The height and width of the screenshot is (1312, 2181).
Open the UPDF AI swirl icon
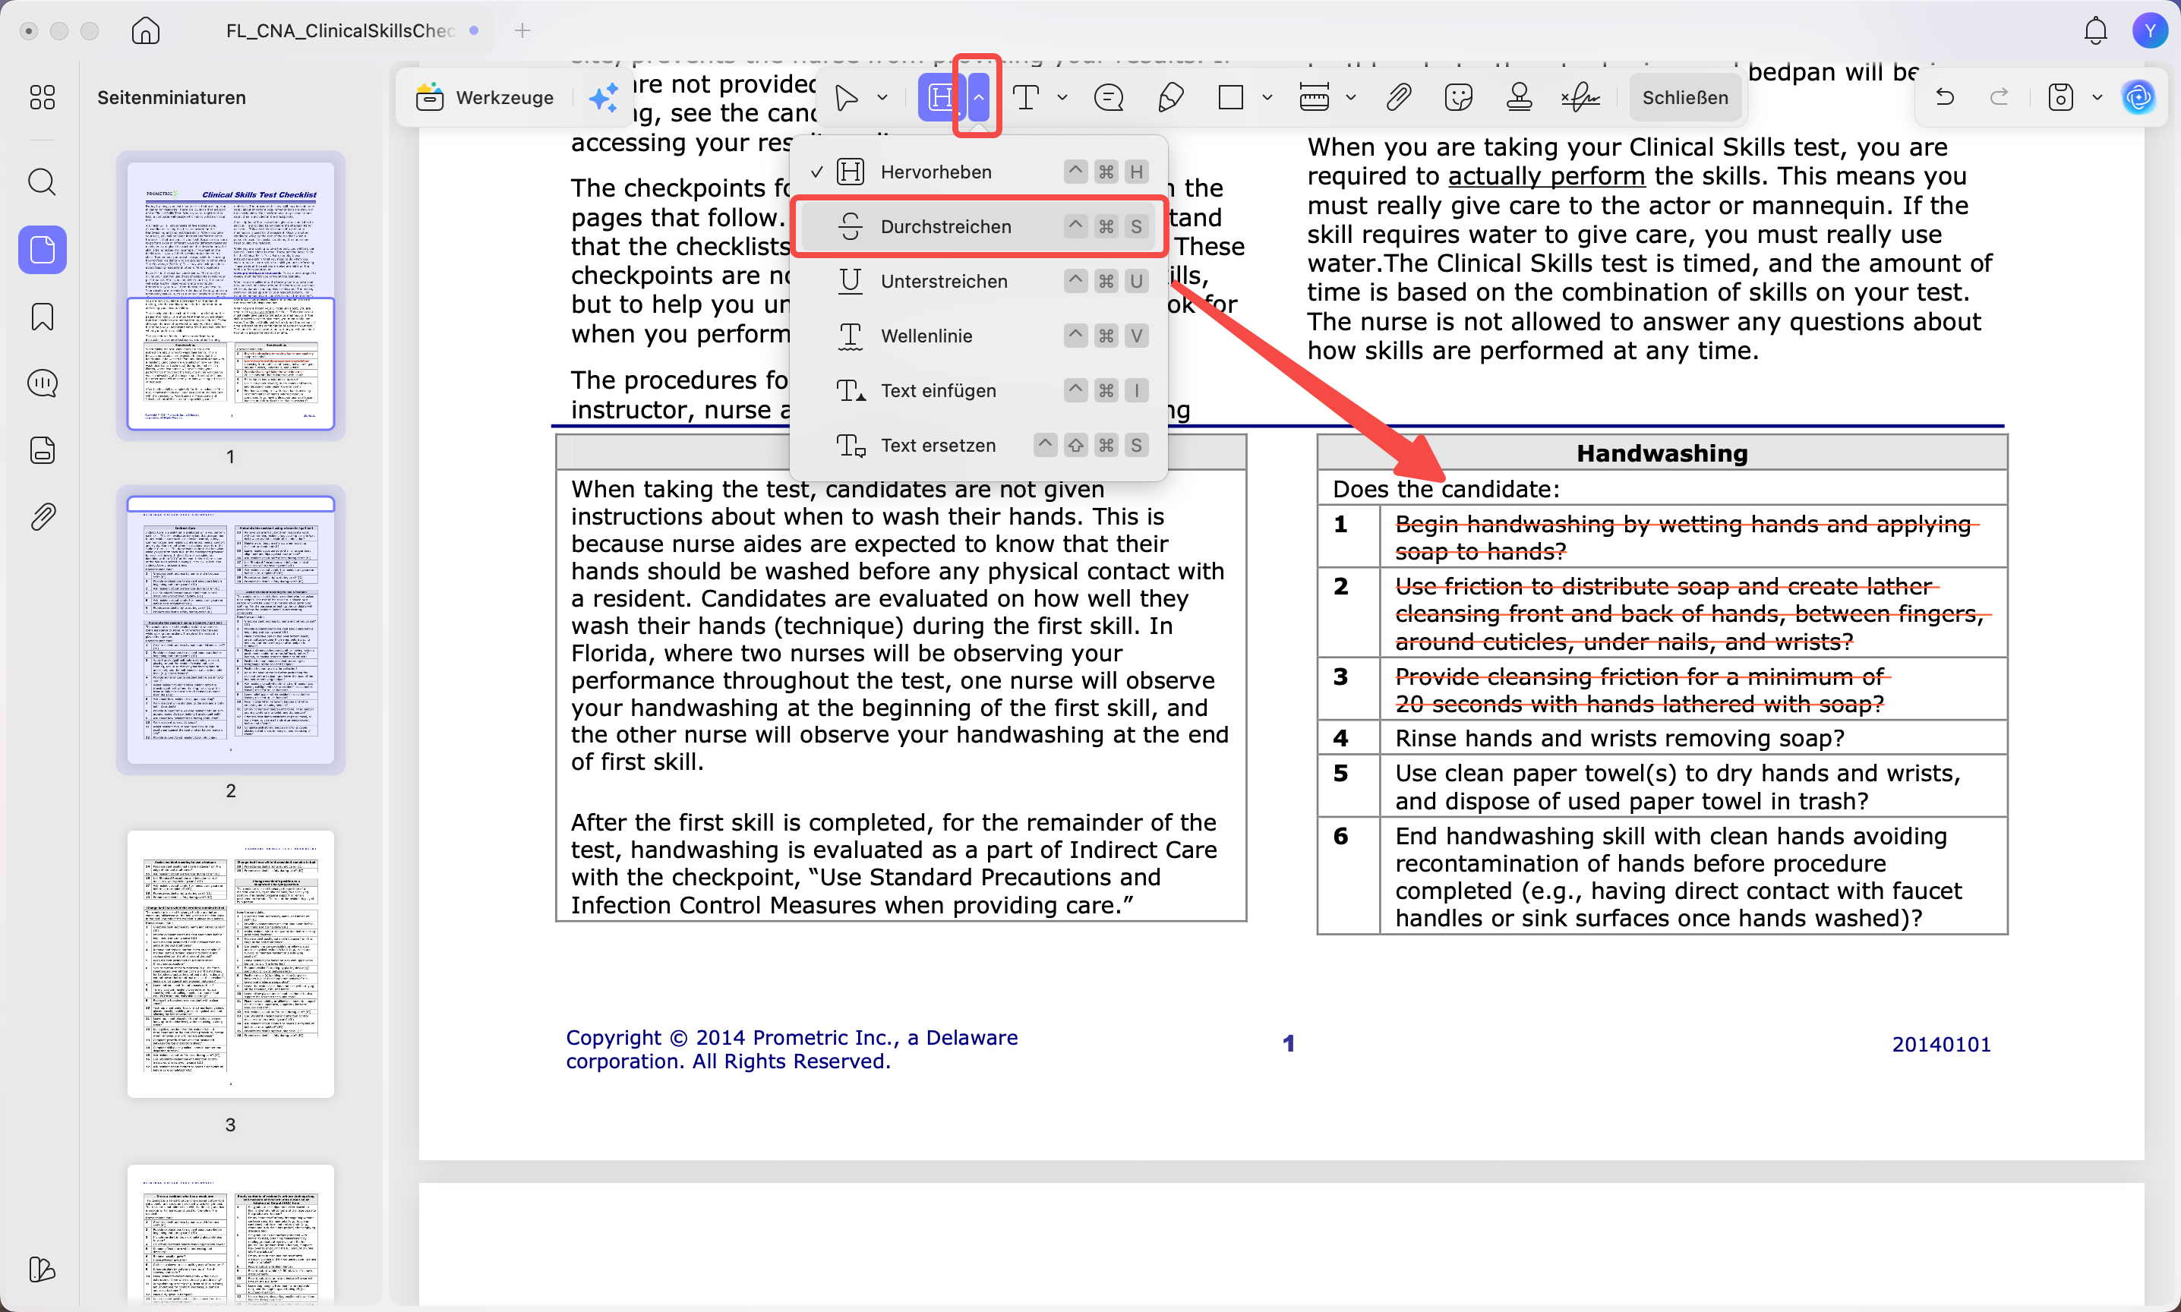pyautogui.click(x=2138, y=97)
